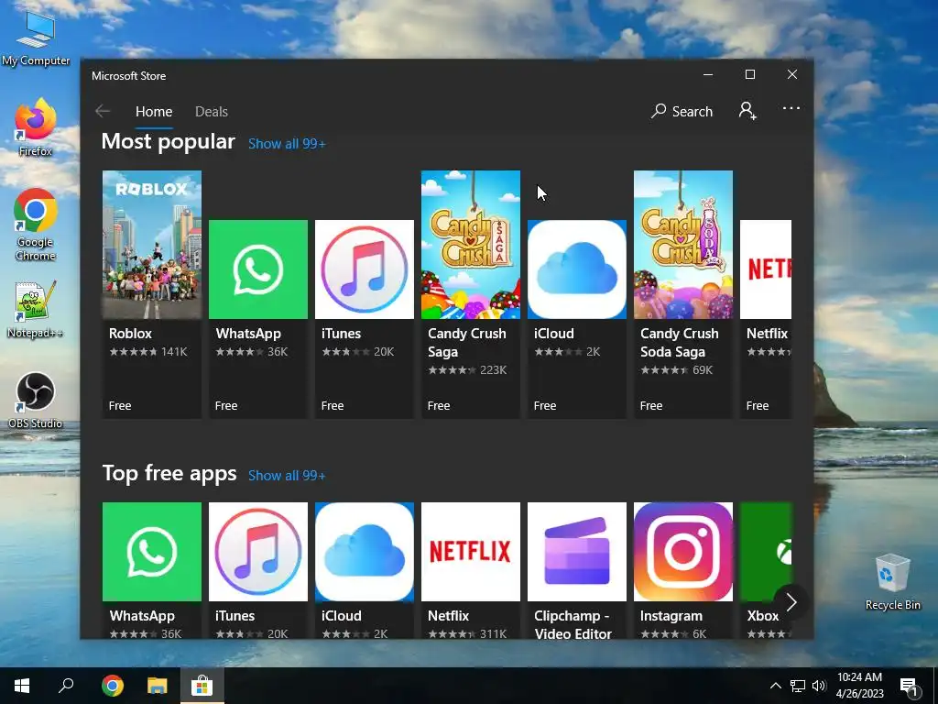Maximize the Microsoft Store window

[750, 75]
